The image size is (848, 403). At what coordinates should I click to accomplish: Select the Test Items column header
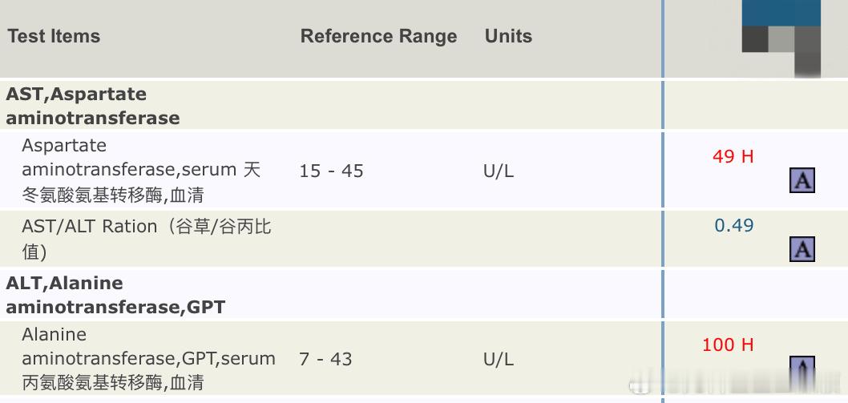(x=54, y=36)
